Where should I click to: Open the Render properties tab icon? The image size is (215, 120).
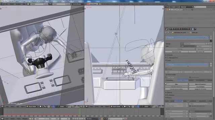coord(170,29)
